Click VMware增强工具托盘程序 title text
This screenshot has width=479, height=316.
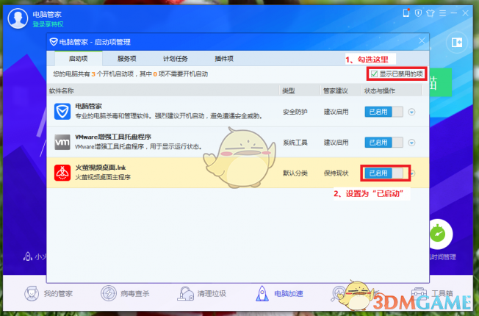113,137
